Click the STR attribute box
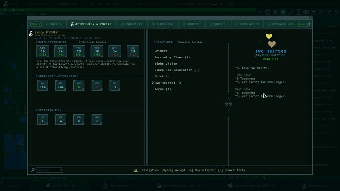This screenshot has height=191, width=340. pos(43,52)
